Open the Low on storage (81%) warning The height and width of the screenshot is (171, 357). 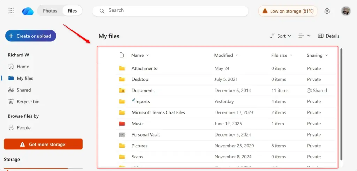tap(288, 11)
